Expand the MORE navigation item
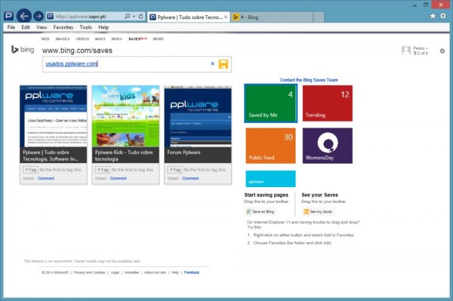This screenshot has height=301, width=453. click(x=159, y=38)
